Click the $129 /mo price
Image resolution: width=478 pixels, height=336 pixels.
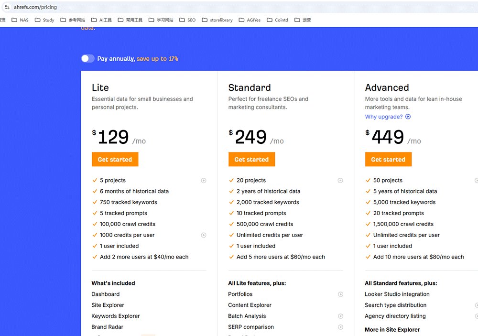(119, 137)
